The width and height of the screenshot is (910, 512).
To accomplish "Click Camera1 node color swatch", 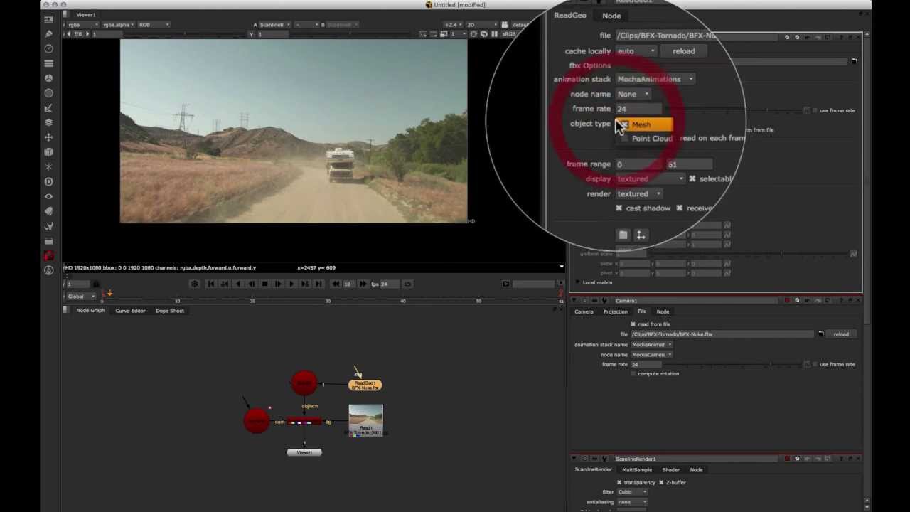I will click(787, 301).
